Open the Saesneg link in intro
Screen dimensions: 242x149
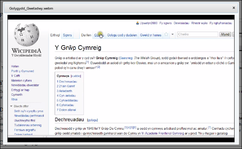pos(126,58)
